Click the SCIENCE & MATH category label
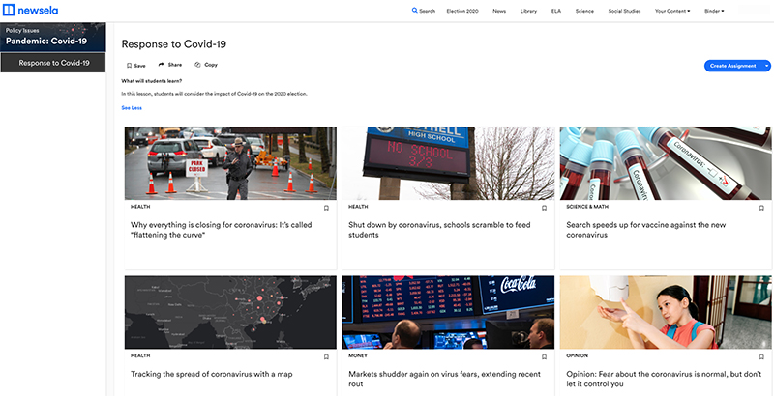The height and width of the screenshot is (396, 774). 586,207
